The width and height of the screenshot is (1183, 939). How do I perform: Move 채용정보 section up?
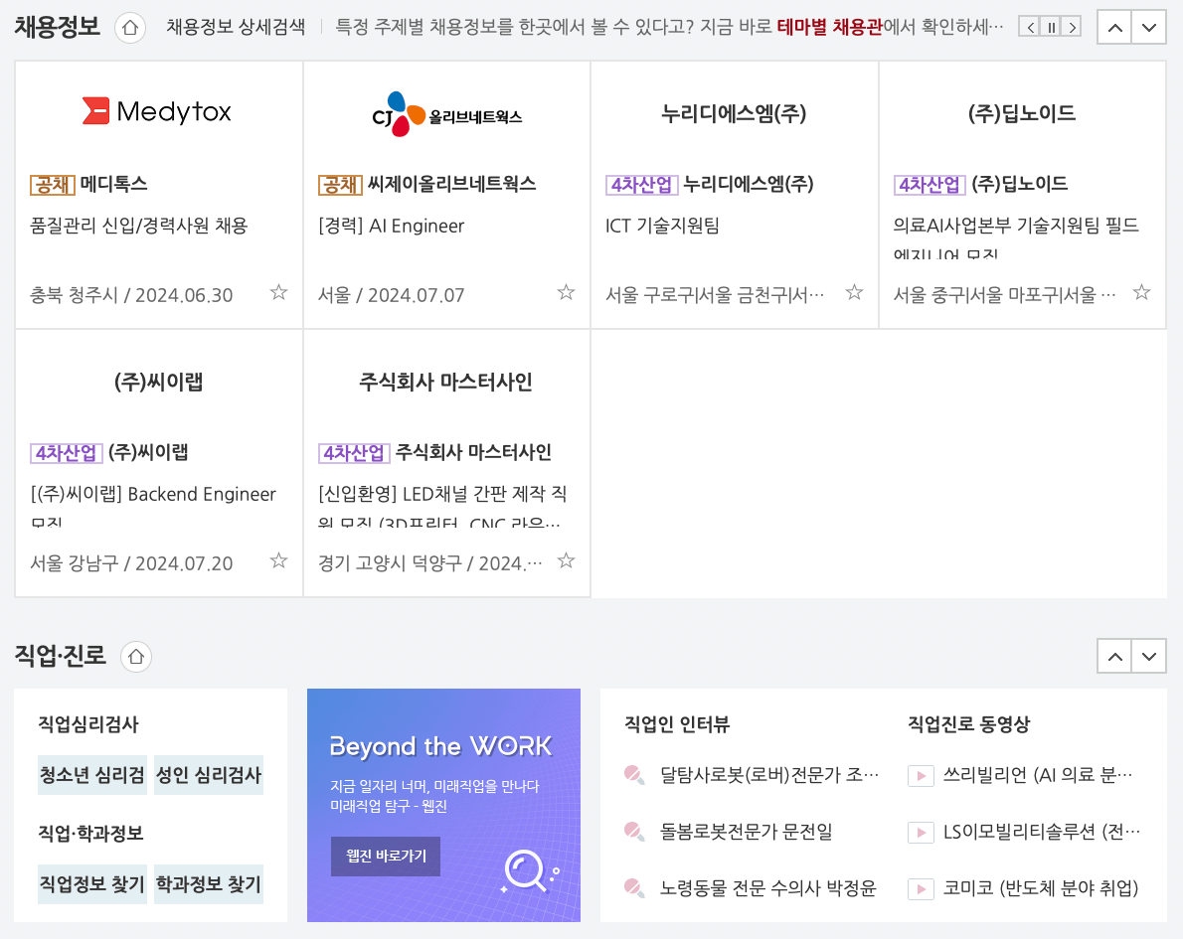[x=1114, y=28]
